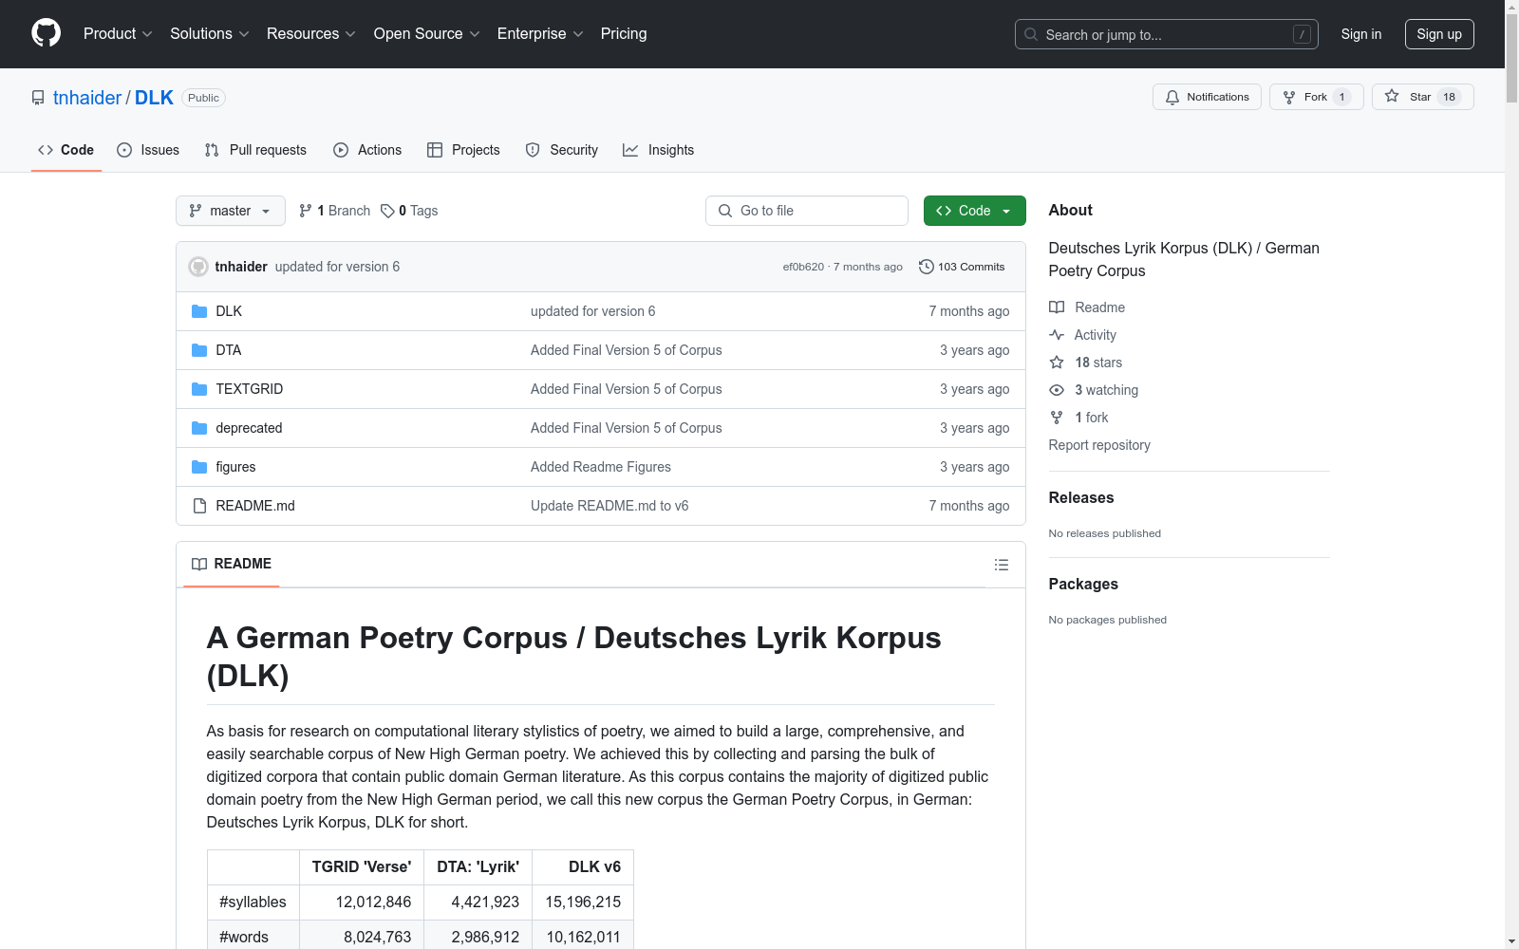Open the Actions tab
1519x949 pixels.
[x=367, y=150]
